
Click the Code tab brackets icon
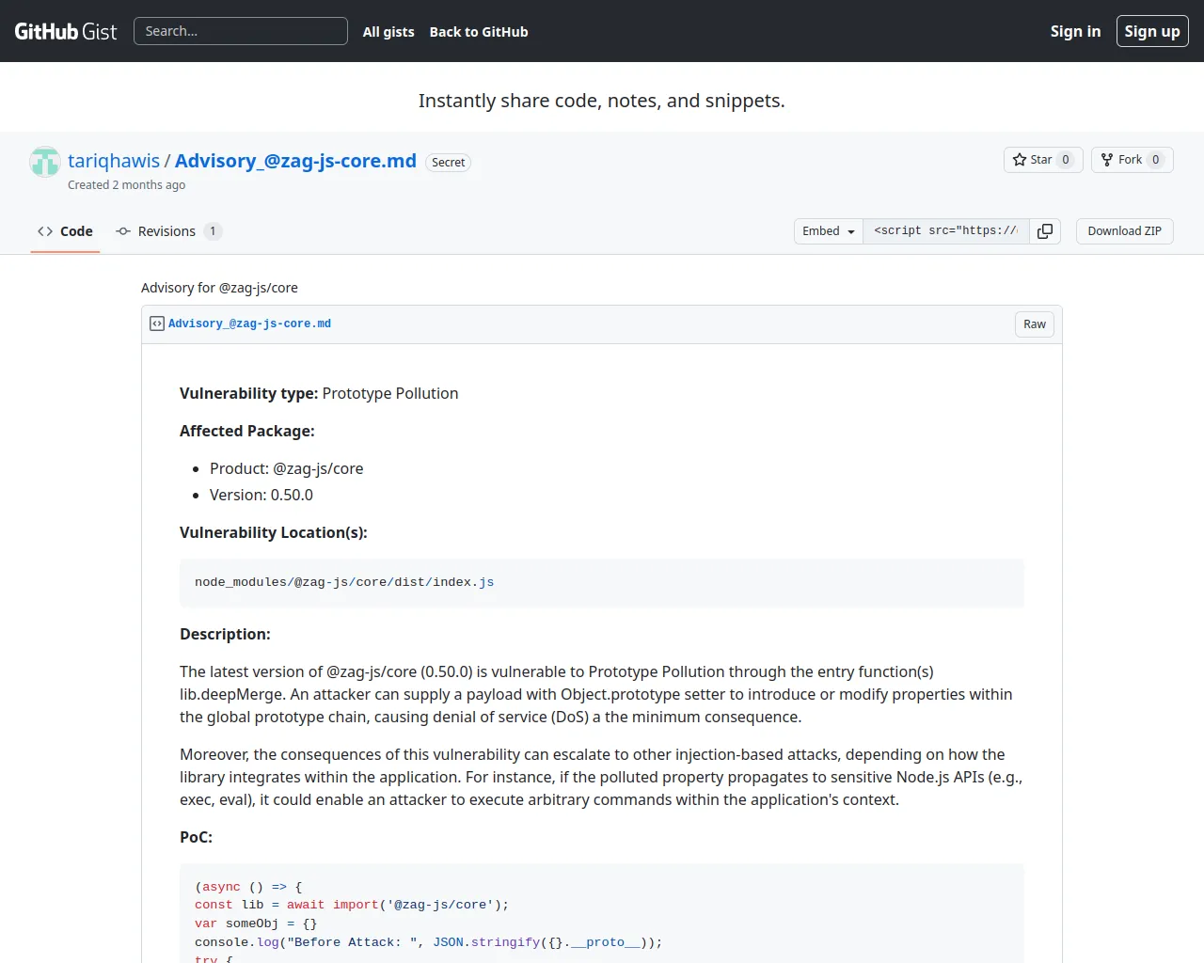(45, 231)
